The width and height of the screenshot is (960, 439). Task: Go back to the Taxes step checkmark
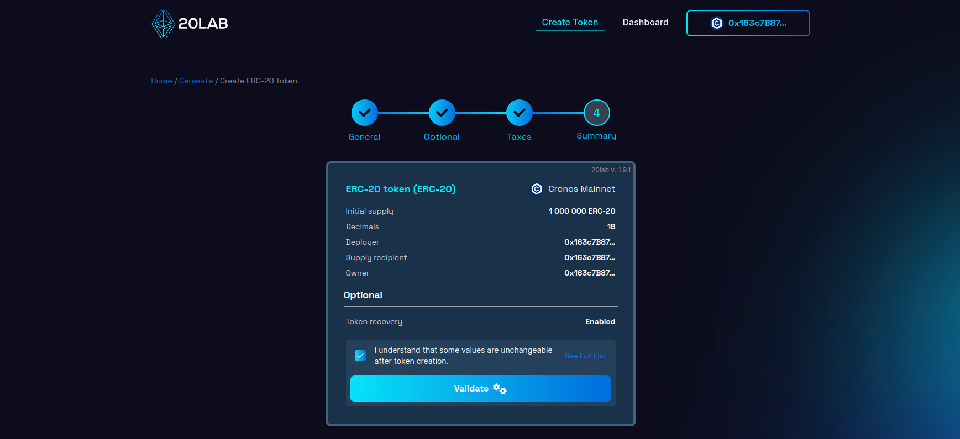point(520,113)
